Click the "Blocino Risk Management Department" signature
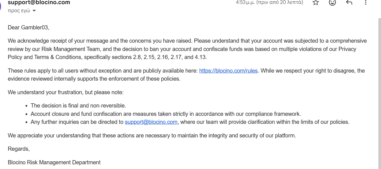 click(54, 162)
